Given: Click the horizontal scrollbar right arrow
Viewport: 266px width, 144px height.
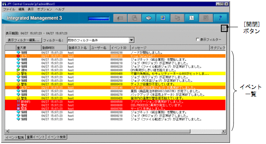Looking at the screenshot, I should click(x=224, y=131).
